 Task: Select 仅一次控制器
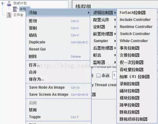(x=137, y=62)
